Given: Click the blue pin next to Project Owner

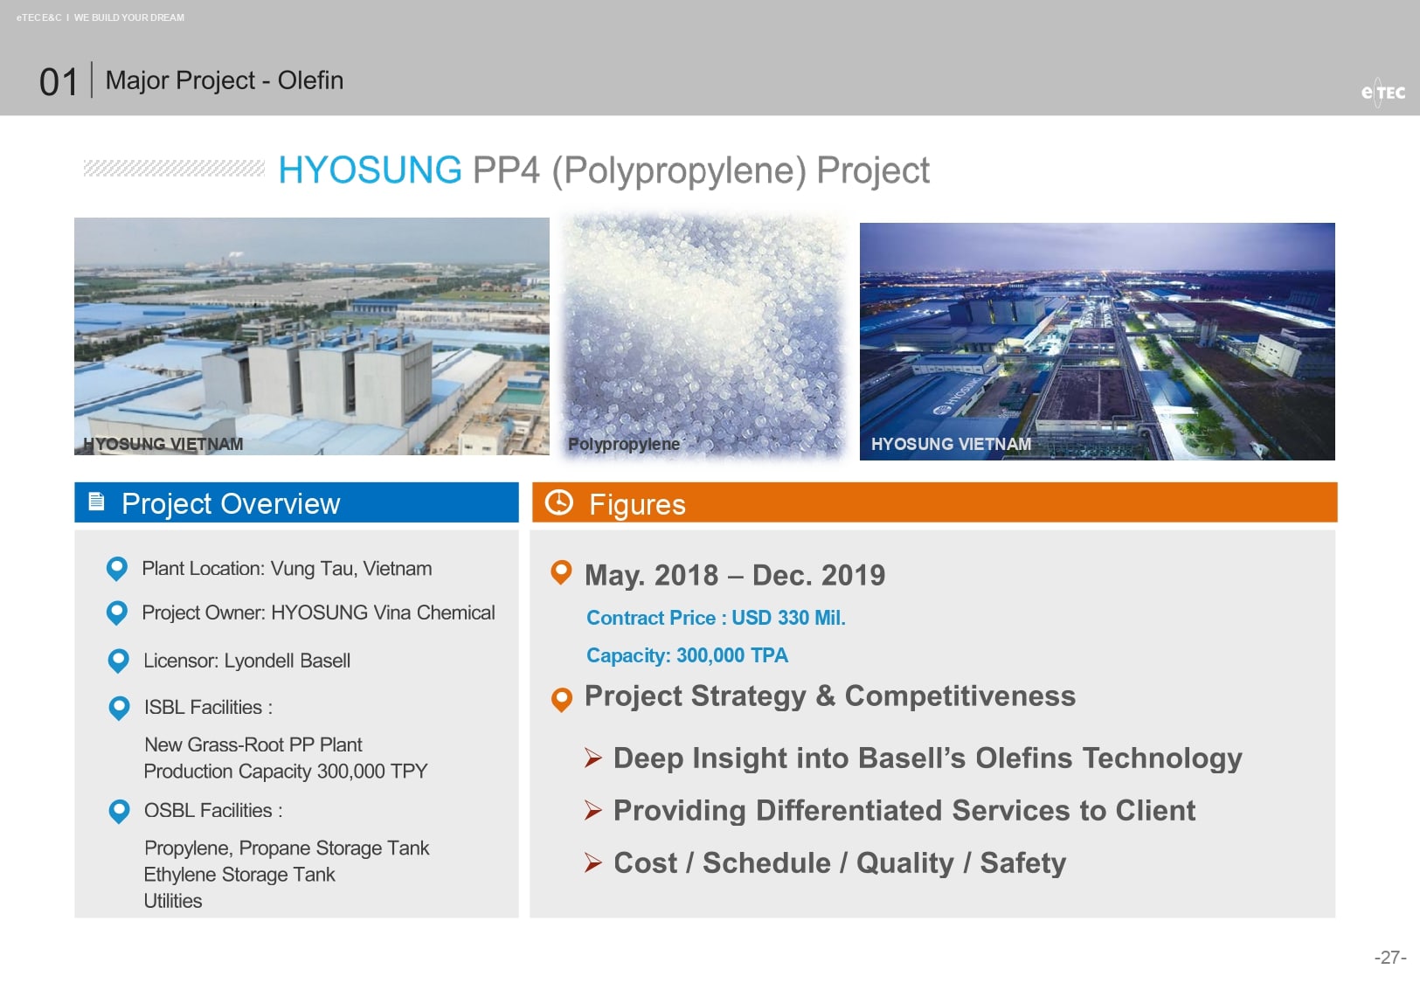Looking at the screenshot, I should pyautogui.click(x=116, y=613).
